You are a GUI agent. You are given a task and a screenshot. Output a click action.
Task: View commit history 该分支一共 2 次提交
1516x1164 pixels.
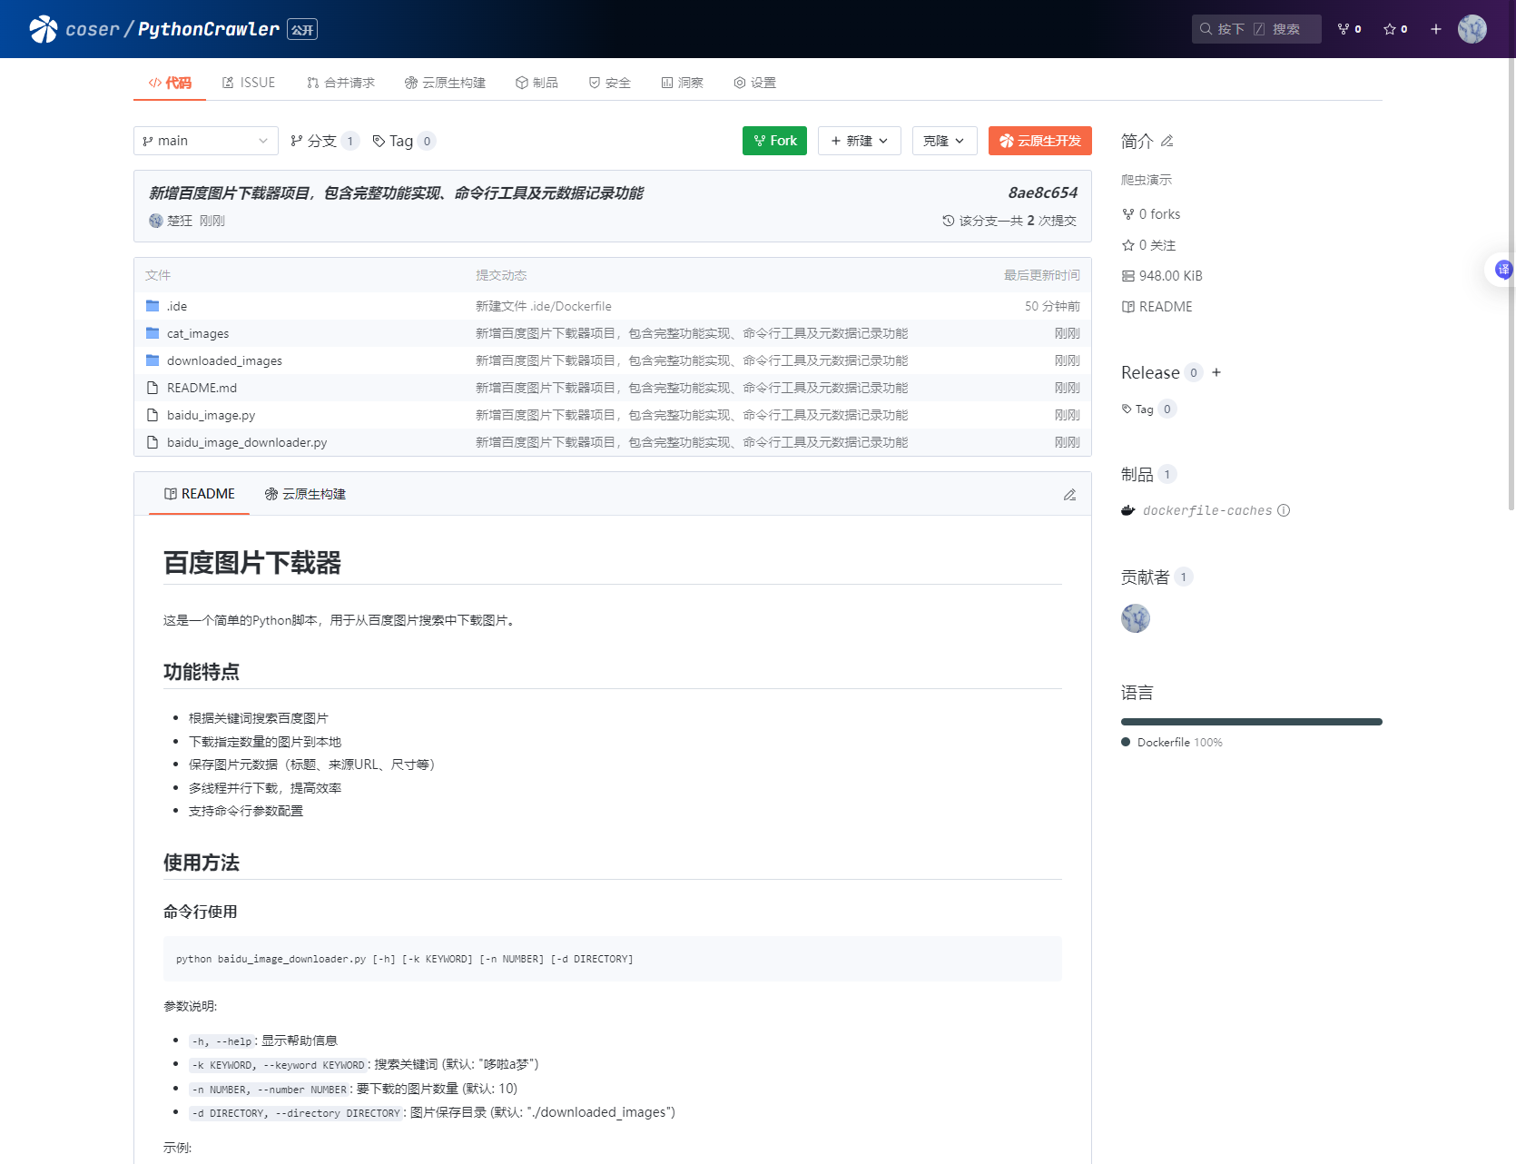pos(1009,221)
